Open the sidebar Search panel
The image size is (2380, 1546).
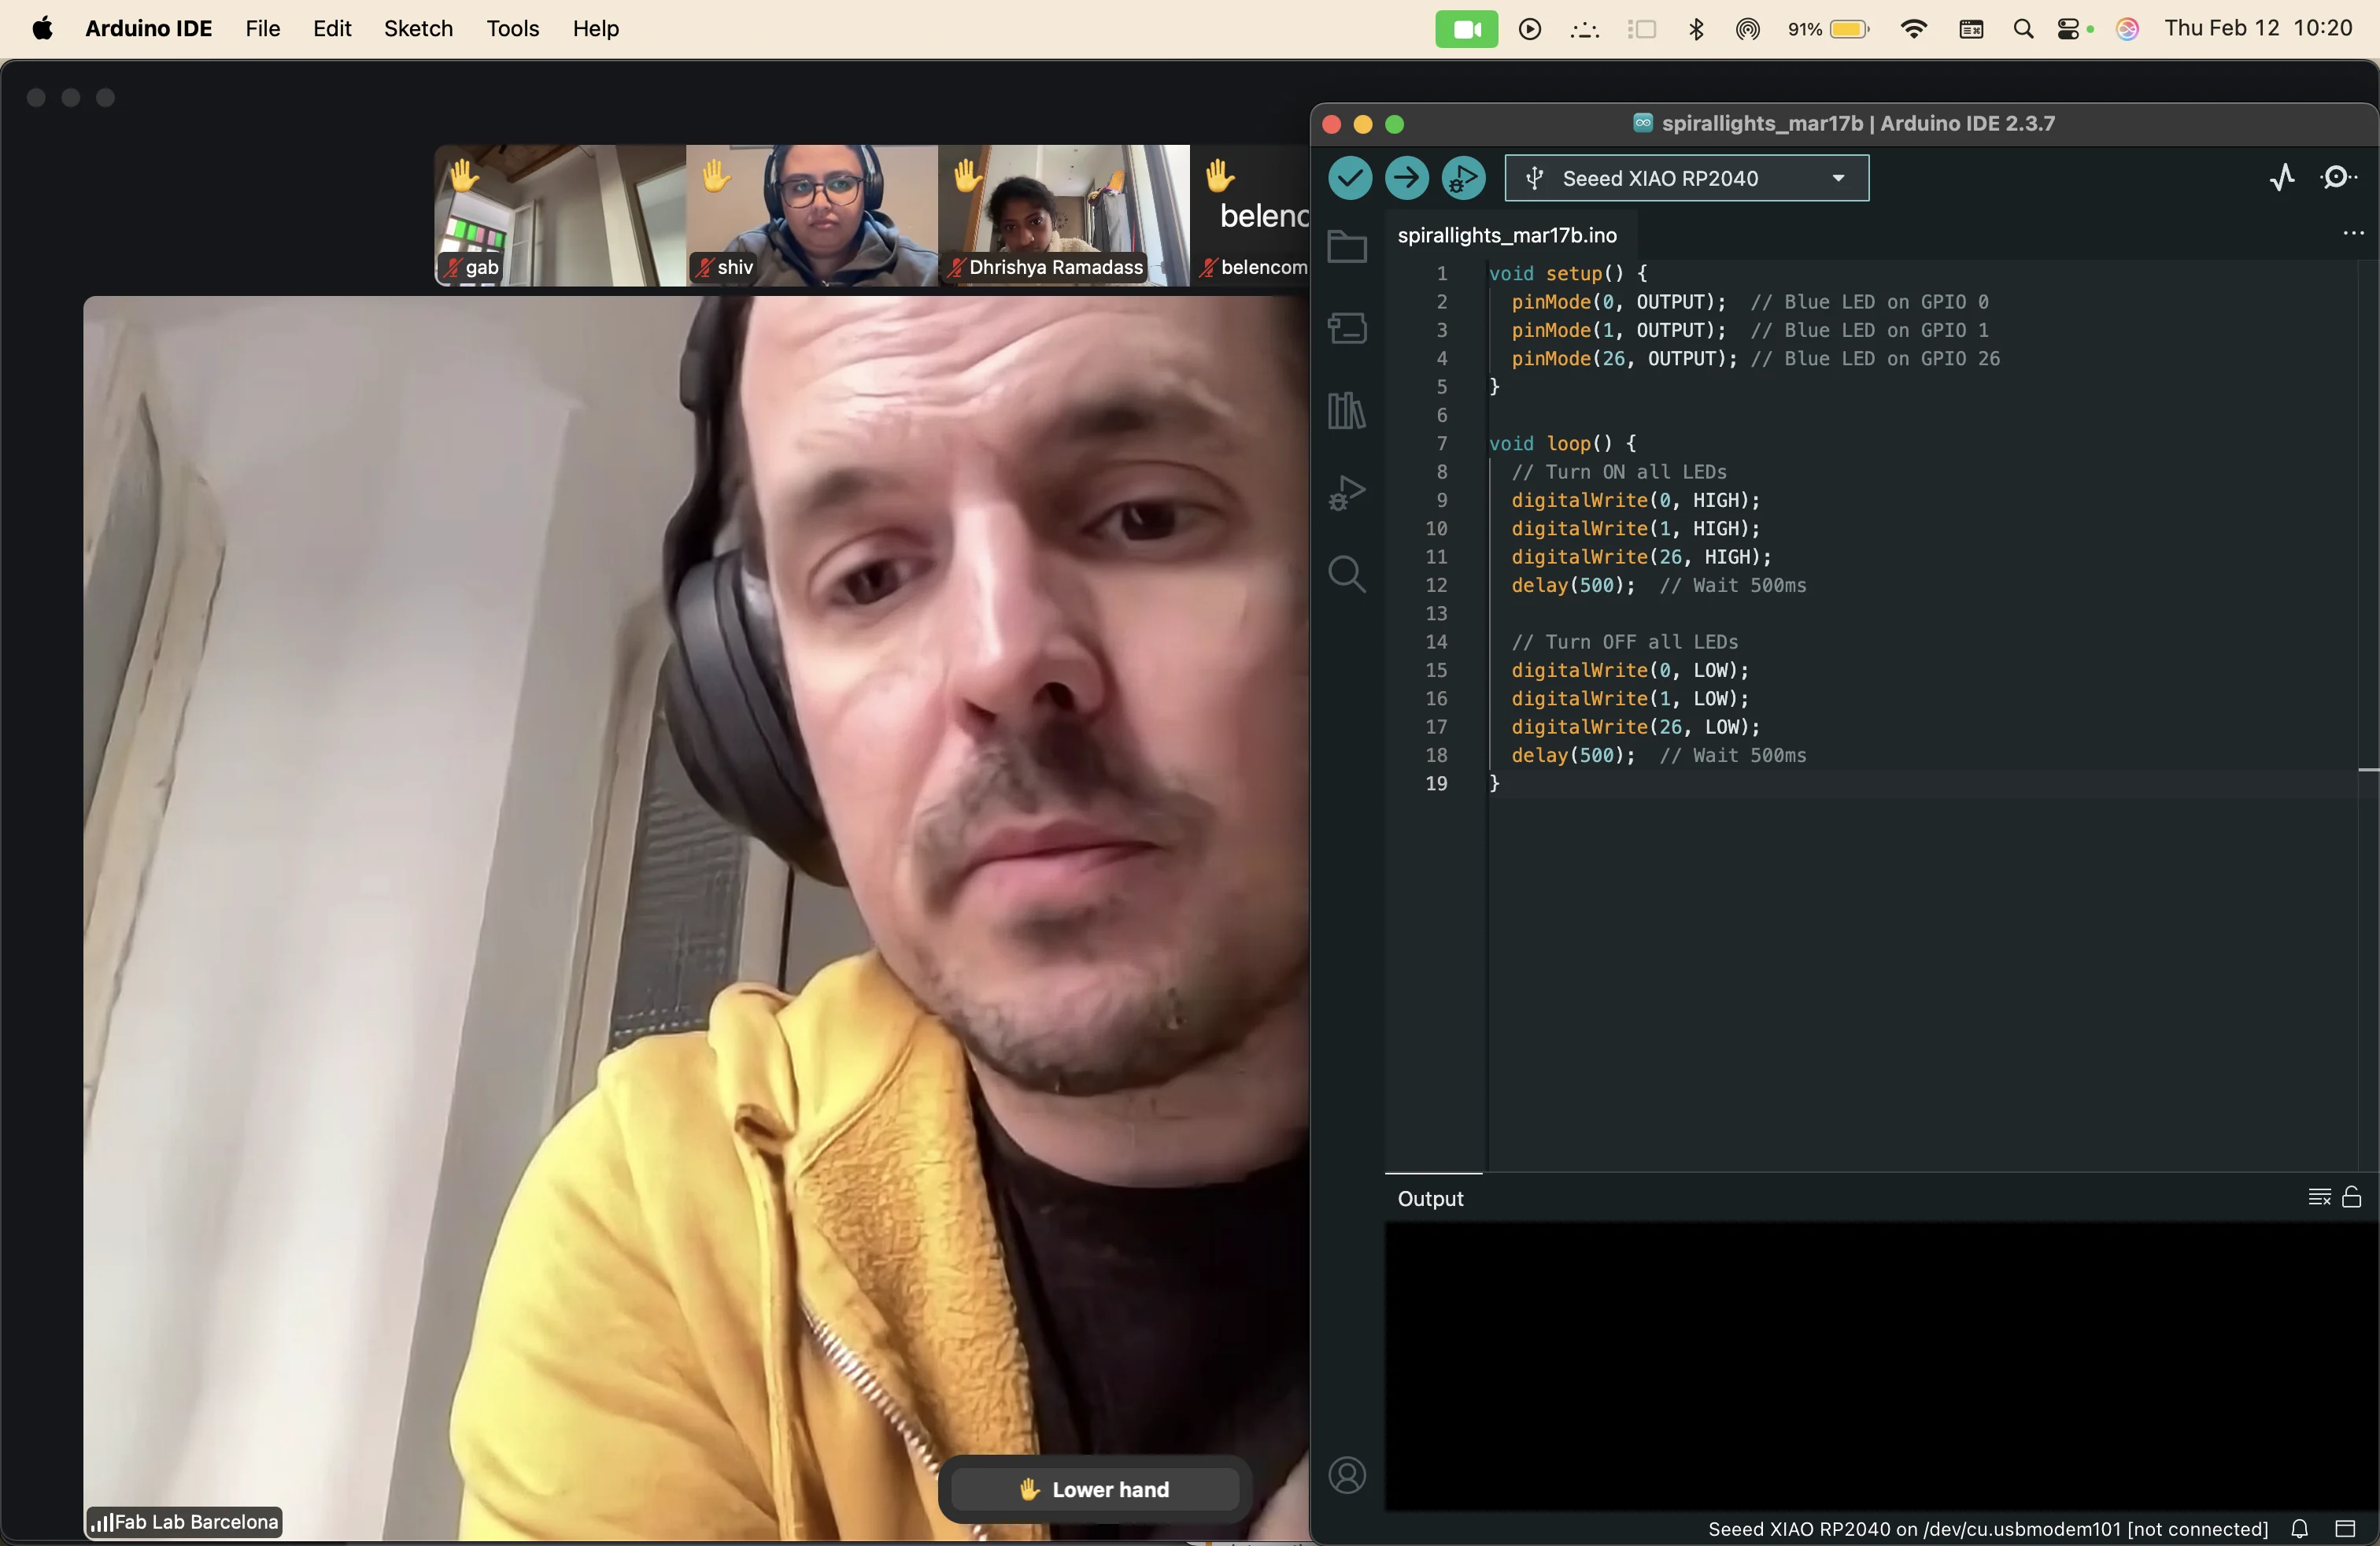coord(1346,574)
